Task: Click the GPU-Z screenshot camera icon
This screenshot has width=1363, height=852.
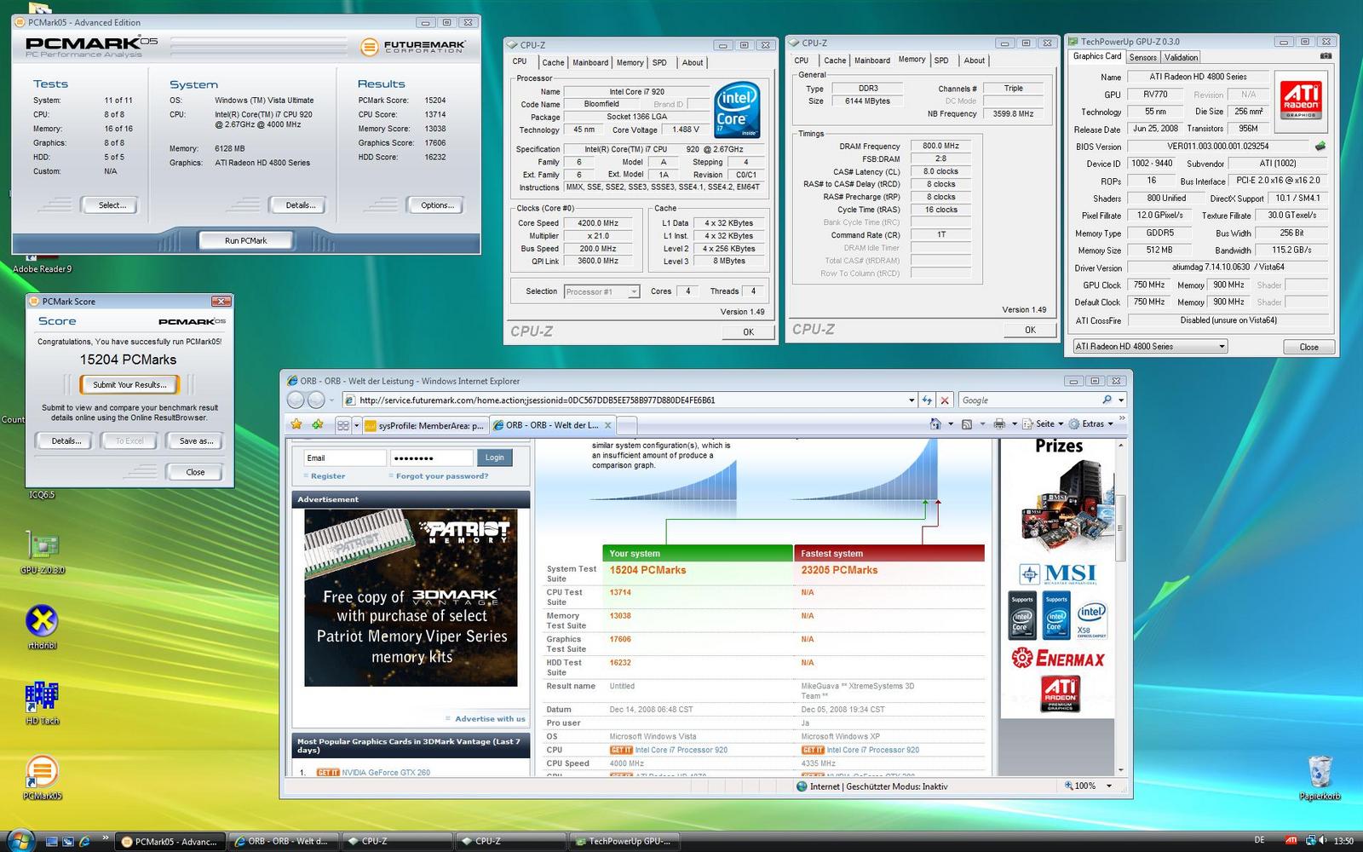Action: pos(1325,56)
